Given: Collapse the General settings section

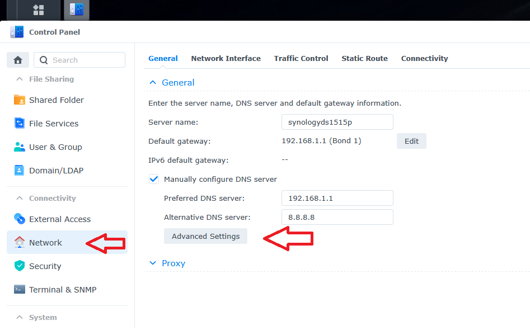Looking at the screenshot, I should [x=153, y=83].
